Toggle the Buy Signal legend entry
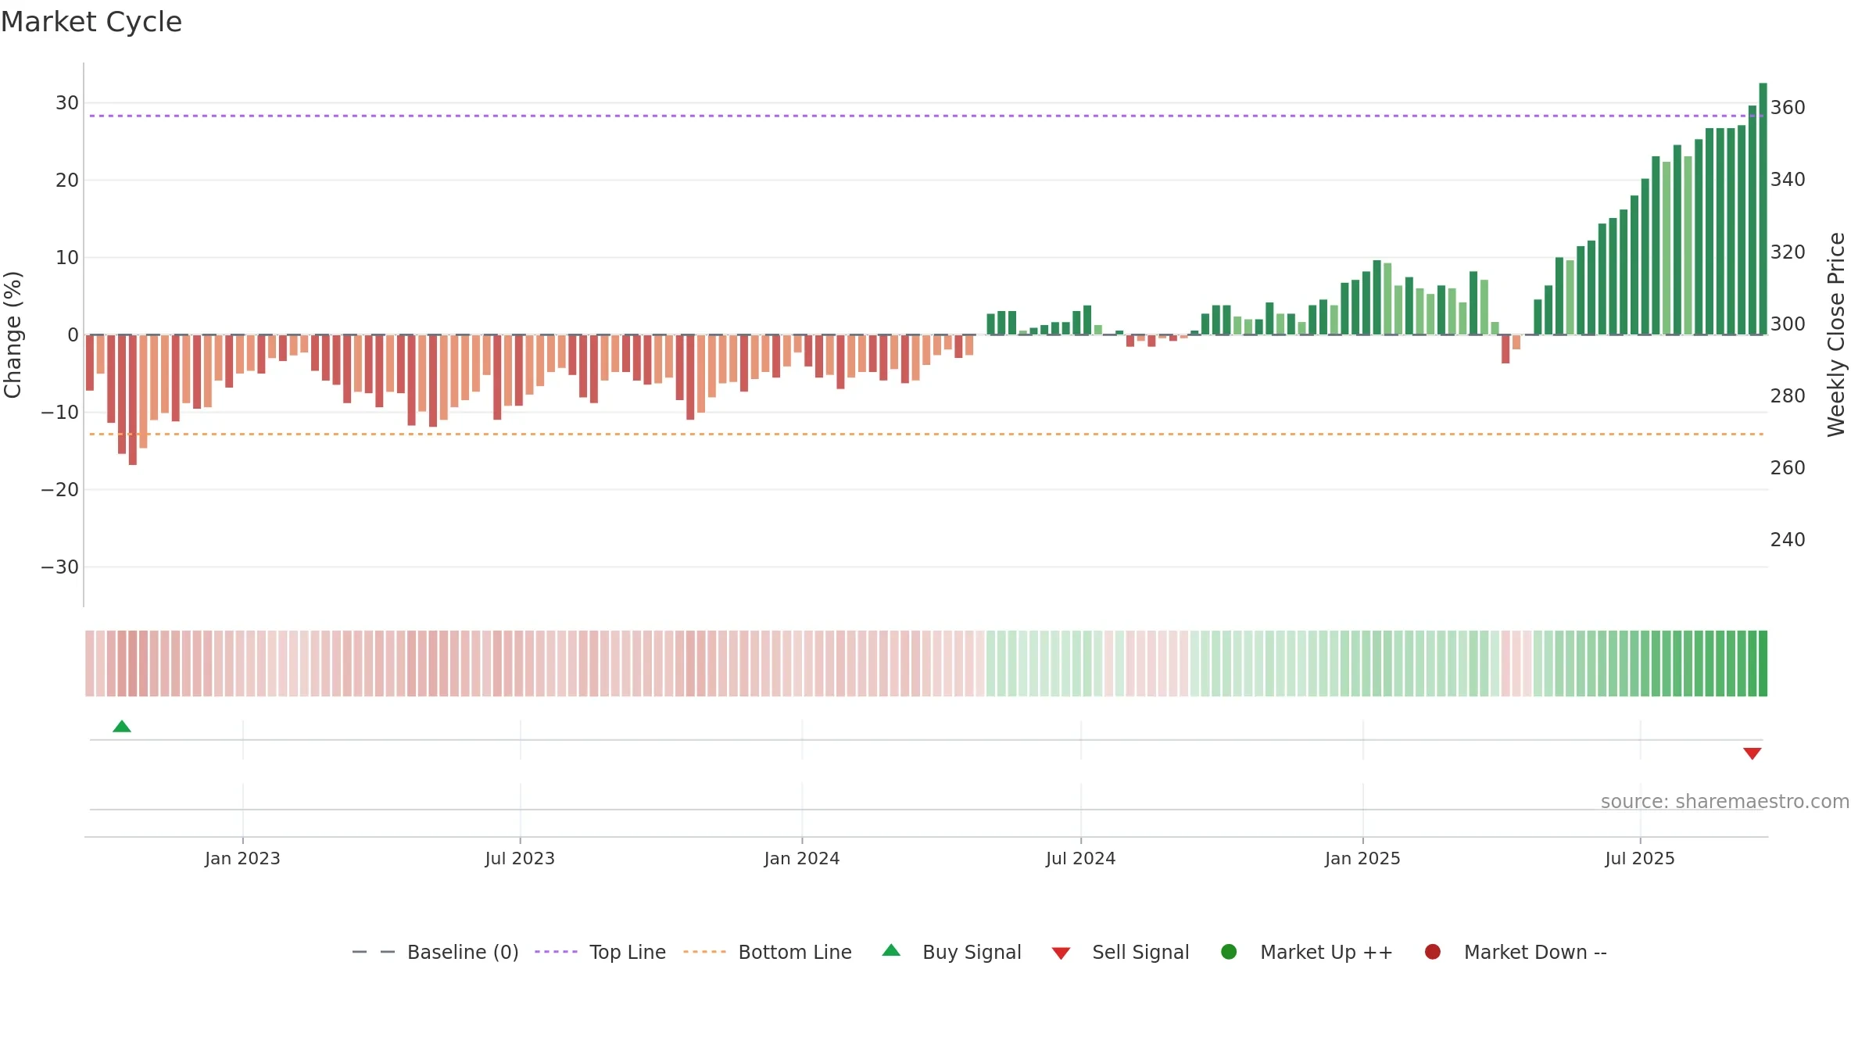The image size is (1876, 1055). pyautogui.click(x=951, y=952)
